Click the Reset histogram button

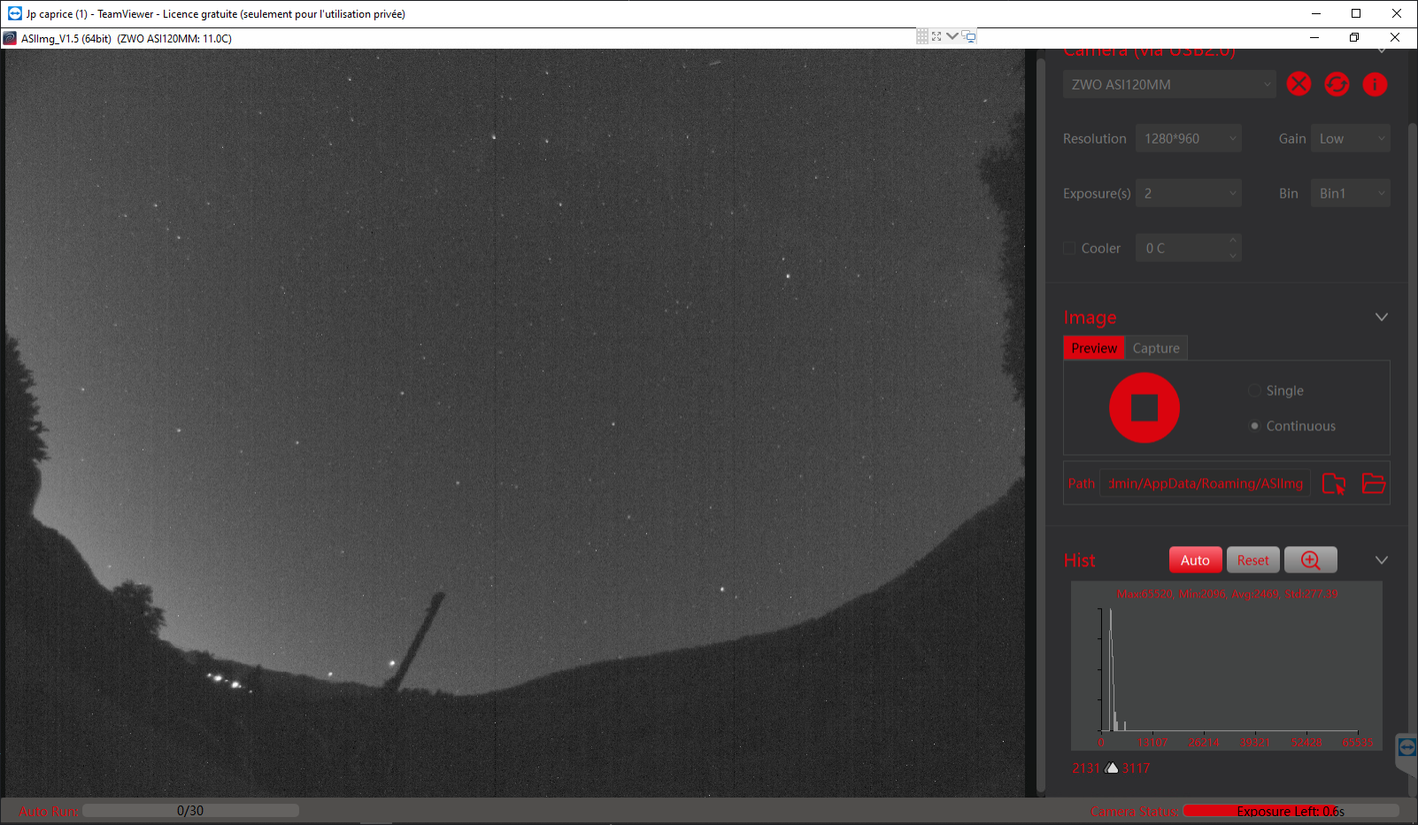pyautogui.click(x=1253, y=560)
